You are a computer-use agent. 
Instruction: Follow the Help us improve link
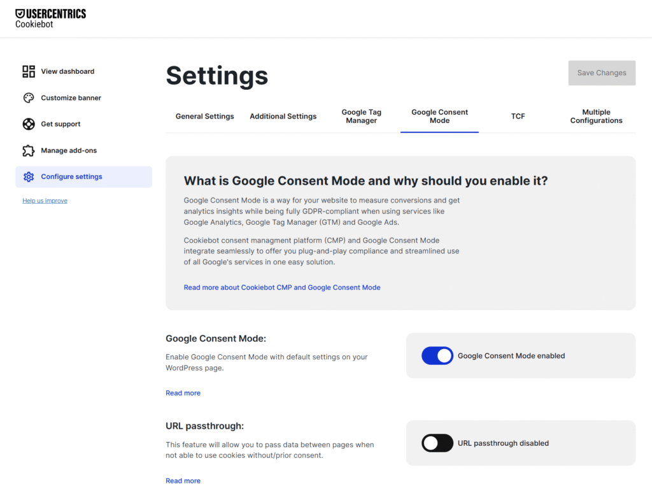point(45,201)
